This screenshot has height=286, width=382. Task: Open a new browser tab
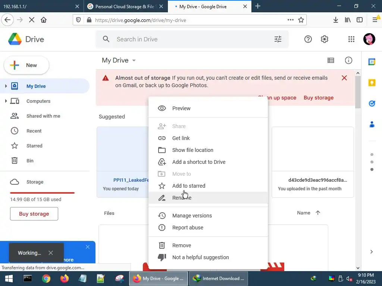pyautogui.click(x=257, y=6)
